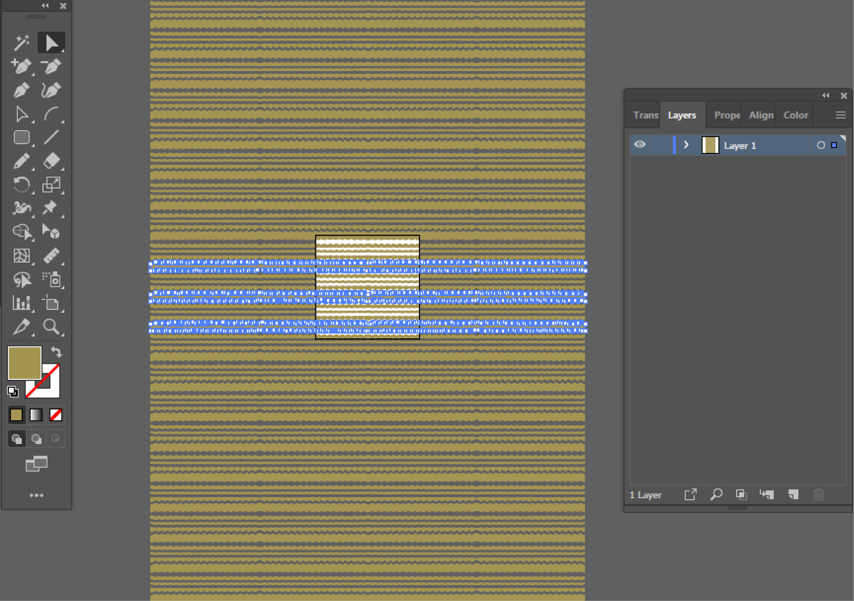The height and width of the screenshot is (601, 854).
Task: Select the Measure ruler tool
Action: (51, 256)
